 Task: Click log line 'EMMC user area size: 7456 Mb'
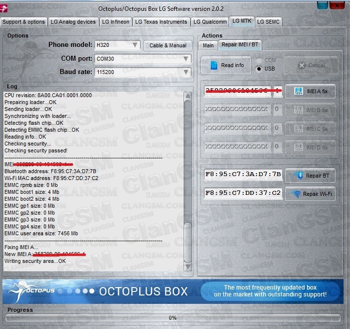[41, 233]
